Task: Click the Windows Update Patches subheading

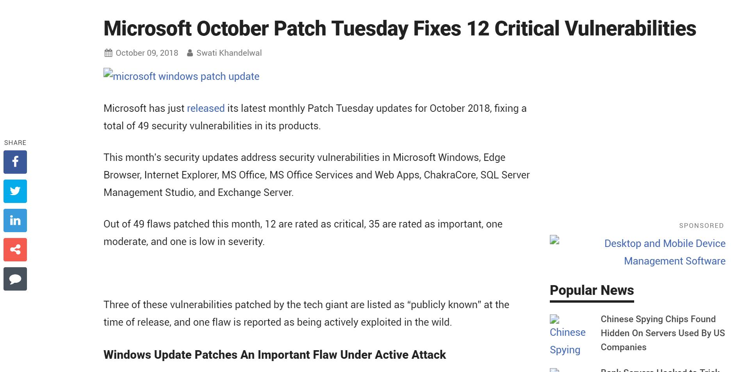Action: tap(275, 355)
